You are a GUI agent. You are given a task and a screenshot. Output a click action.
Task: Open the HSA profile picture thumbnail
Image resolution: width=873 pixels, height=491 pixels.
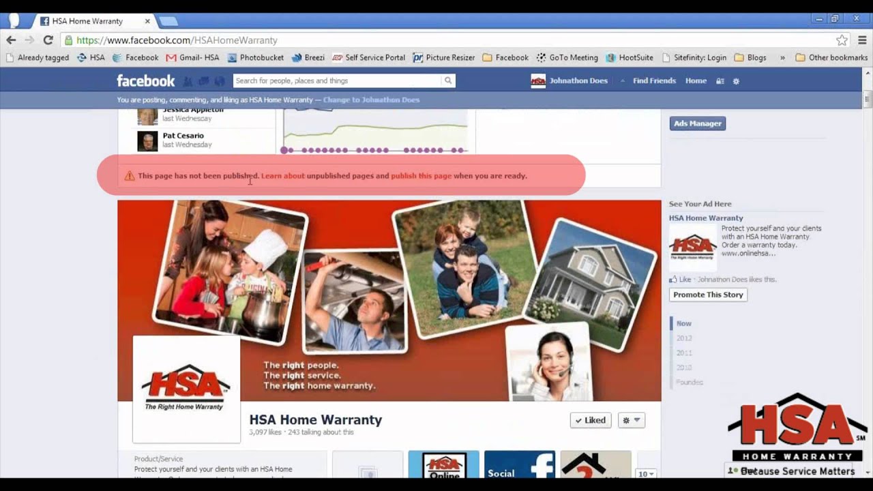coord(186,389)
